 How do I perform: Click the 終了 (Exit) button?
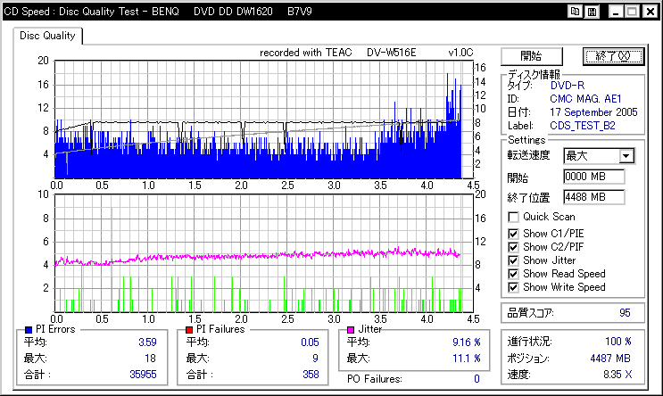click(614, 56)
